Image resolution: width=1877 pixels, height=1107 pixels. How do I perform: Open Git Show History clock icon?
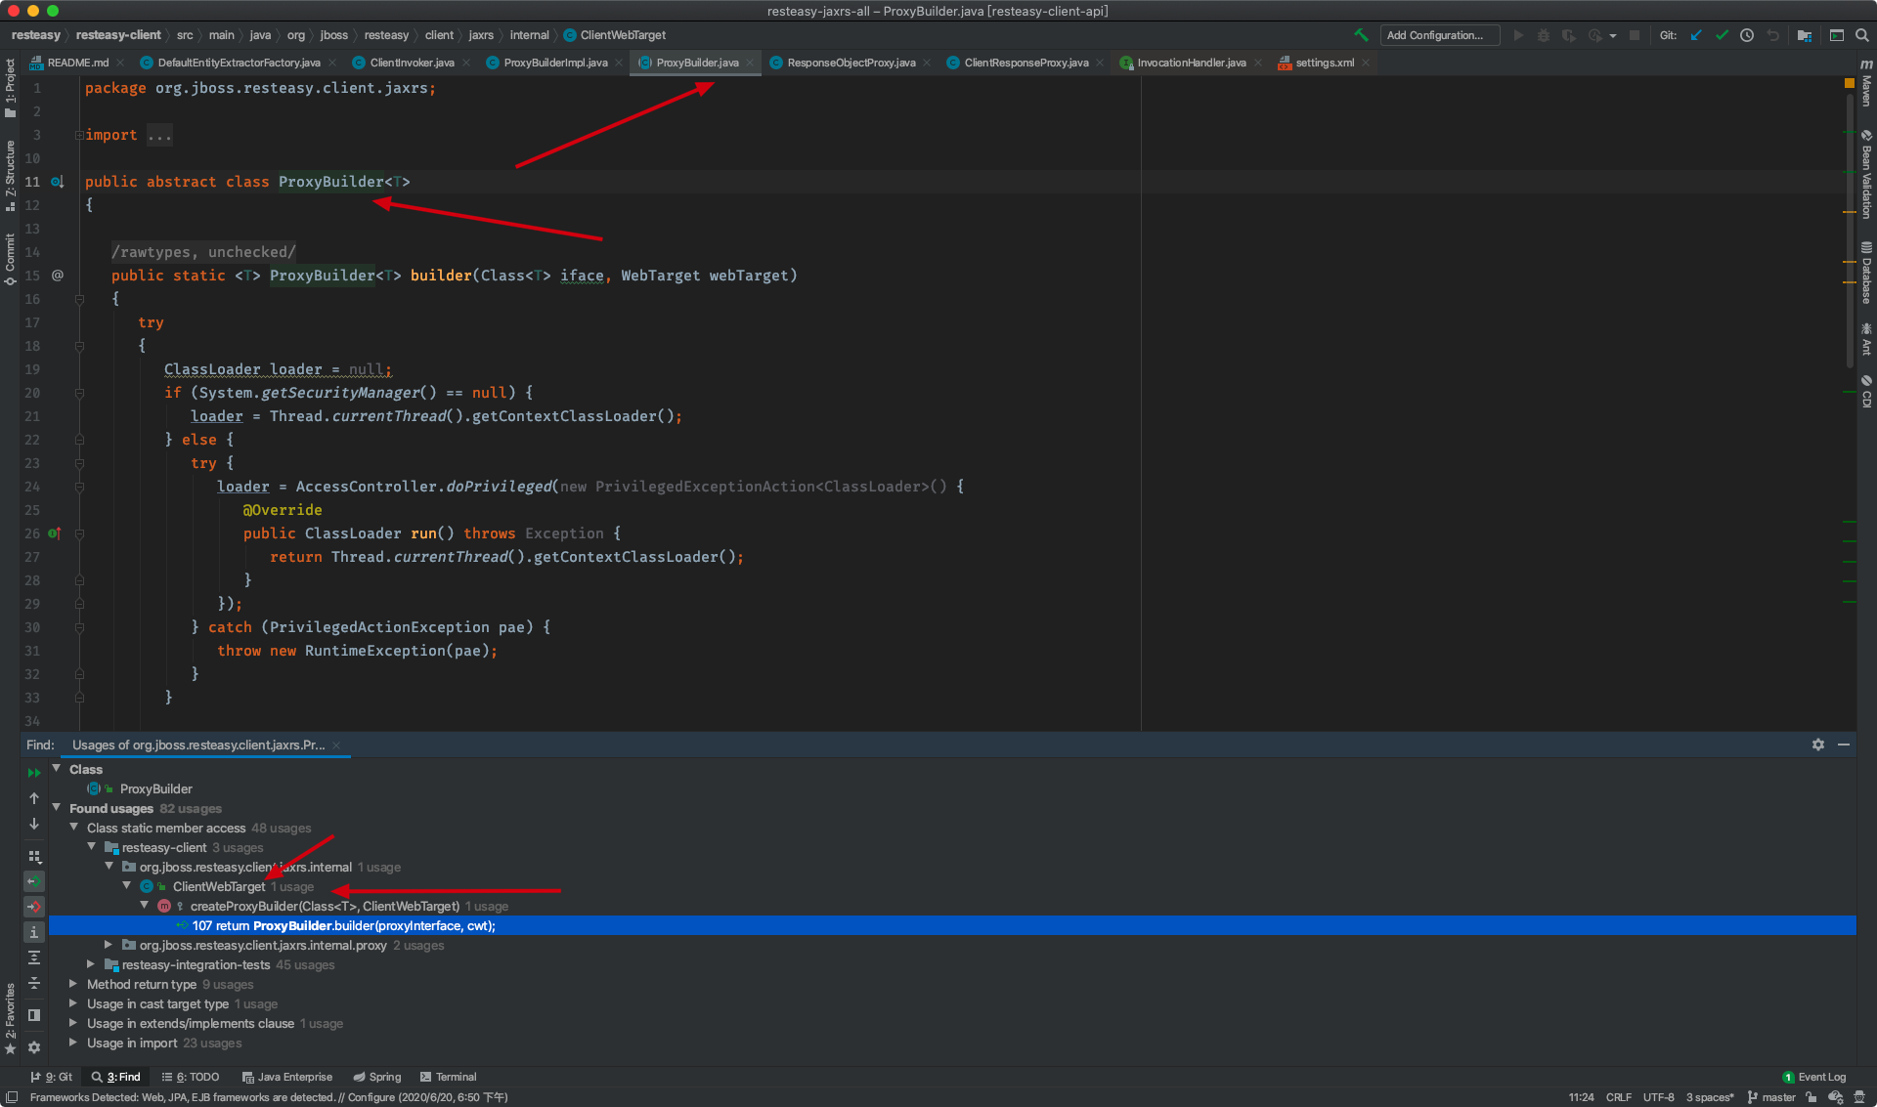click(x=1747, y=35)
